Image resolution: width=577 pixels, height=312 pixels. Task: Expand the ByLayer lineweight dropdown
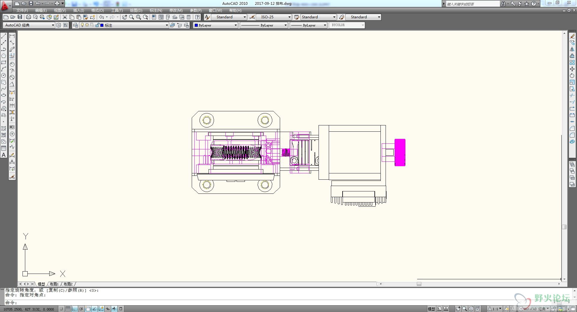[x=309, y=25]
